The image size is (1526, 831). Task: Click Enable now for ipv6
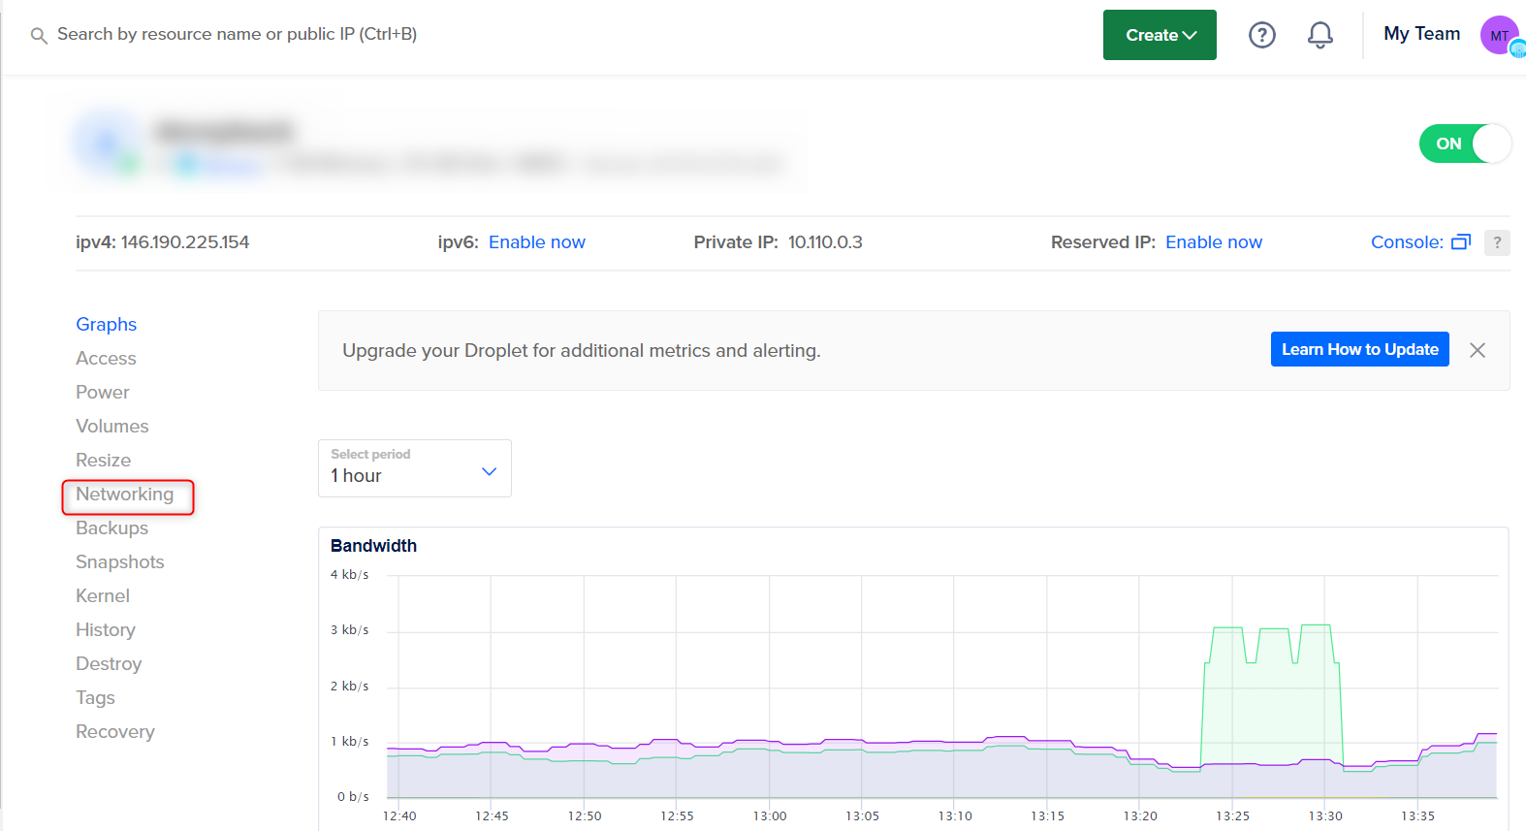pos(536,242)
